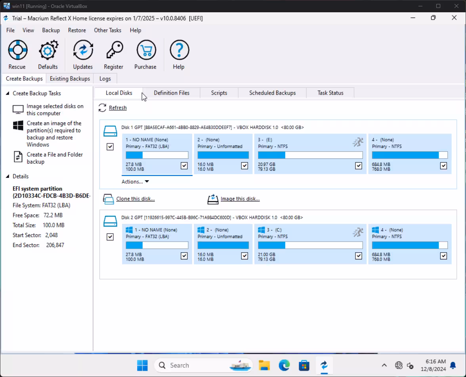Click the Disk 1 drive icon
The image size is (466, 377).
click(110, 131)
